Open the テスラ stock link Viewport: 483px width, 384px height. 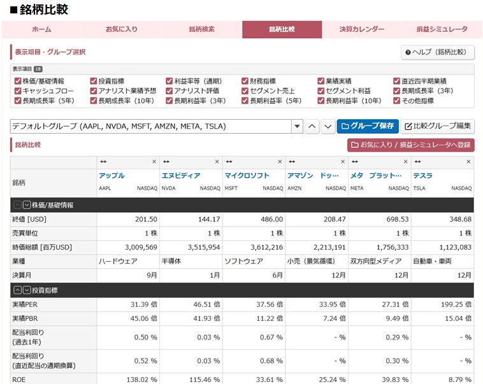422,176
